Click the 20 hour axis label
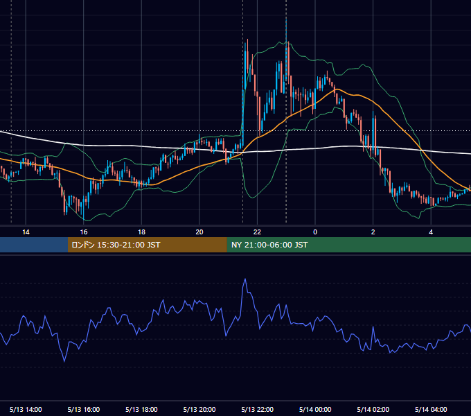 coord(199,232)
